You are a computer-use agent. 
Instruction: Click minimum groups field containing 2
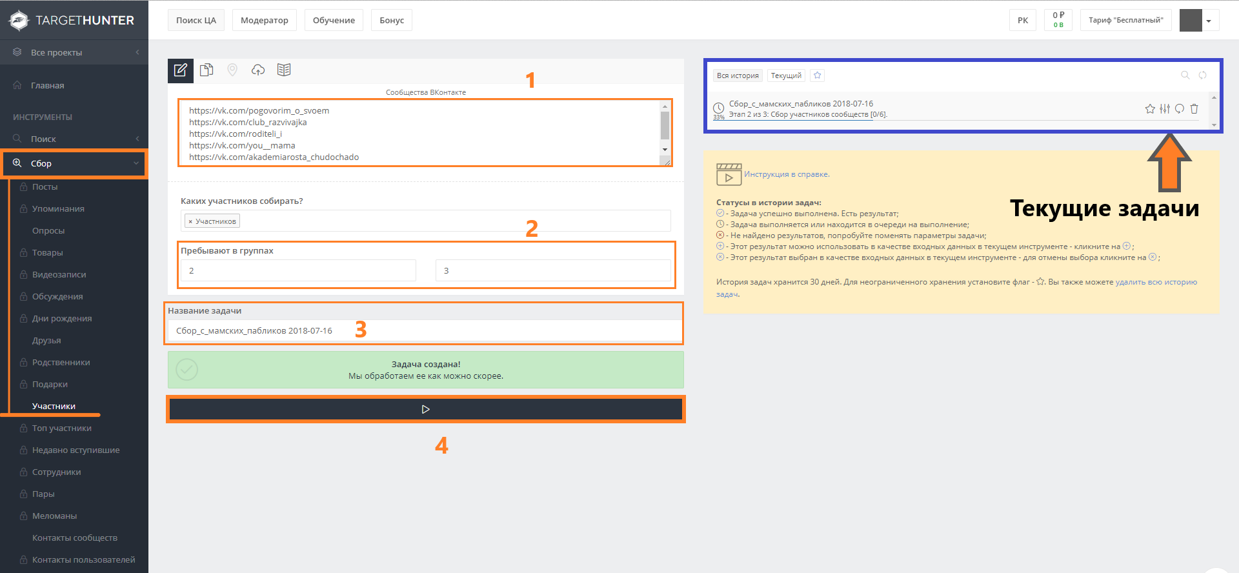[298, 270]
